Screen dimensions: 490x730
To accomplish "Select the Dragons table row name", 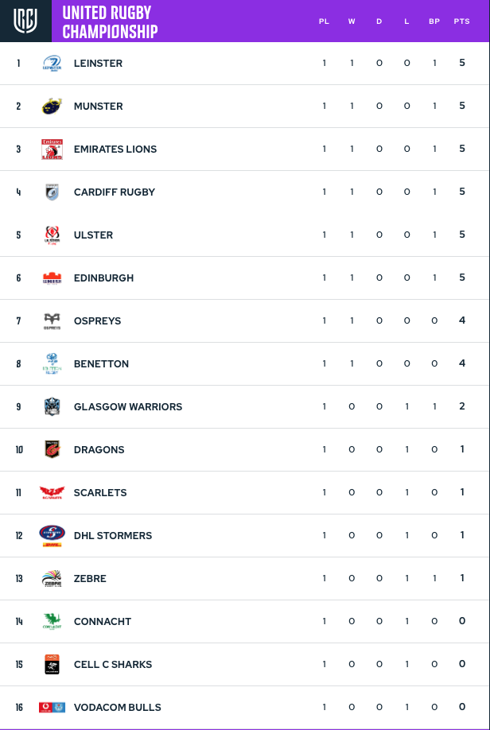I will 99,450.
